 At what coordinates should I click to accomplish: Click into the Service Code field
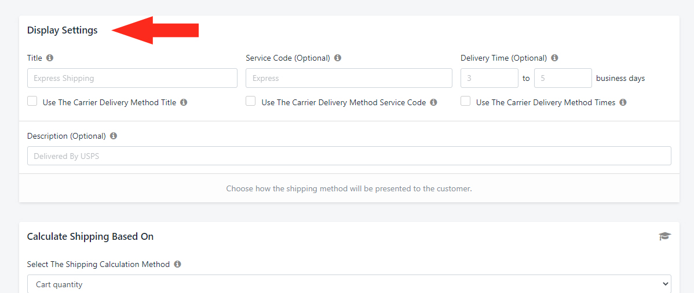349,78
